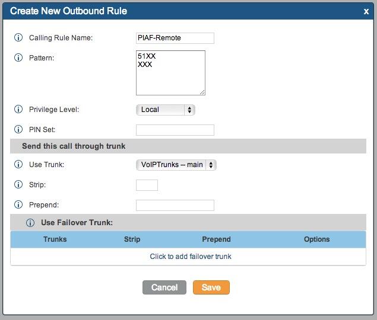The image size is (377, 320).
Task: Click info icon beside Prepend label
Action: pyautogui.click(x=18, y=205)
